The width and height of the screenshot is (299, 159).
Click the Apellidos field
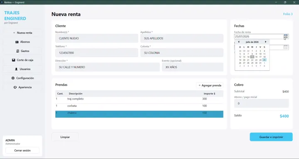[182, 39]
